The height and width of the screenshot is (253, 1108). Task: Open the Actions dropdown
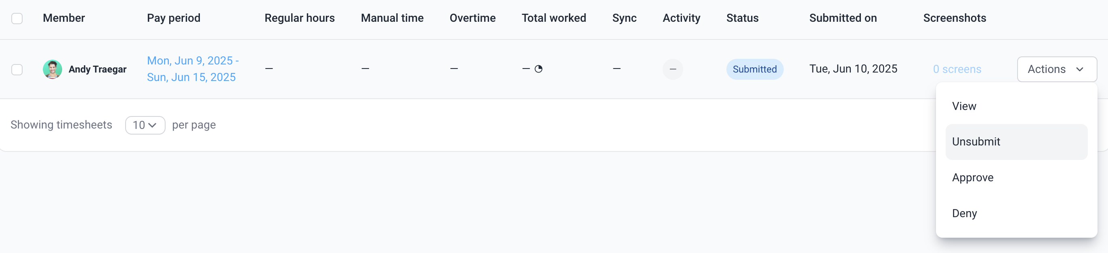pos(1057,69)
